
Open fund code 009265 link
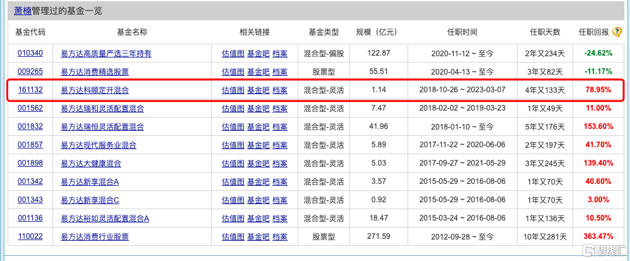coord(30,71)
